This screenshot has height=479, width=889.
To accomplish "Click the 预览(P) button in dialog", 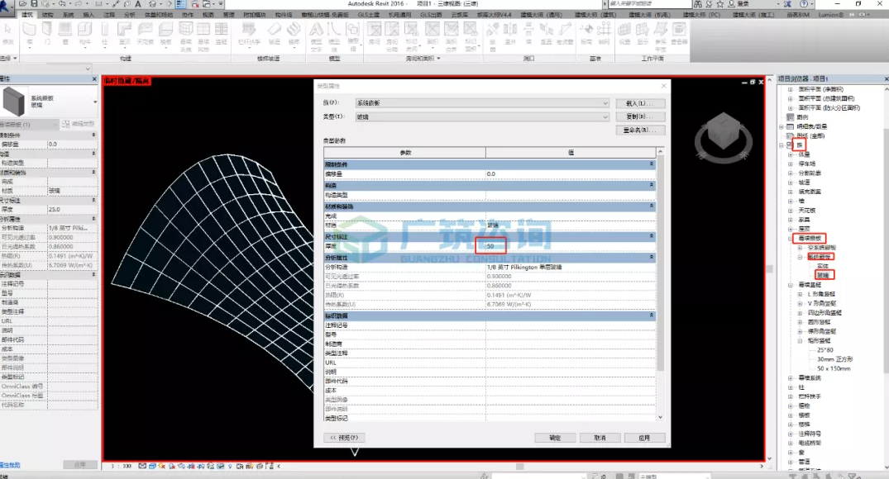I will coord(344,438).
